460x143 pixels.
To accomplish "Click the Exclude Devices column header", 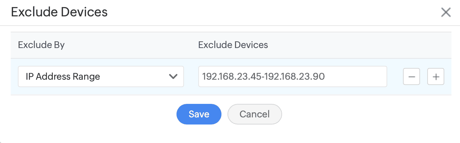I will [233, 45].
